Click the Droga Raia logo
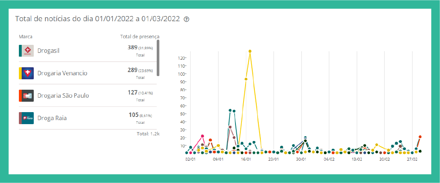 [x=28, y=118]
